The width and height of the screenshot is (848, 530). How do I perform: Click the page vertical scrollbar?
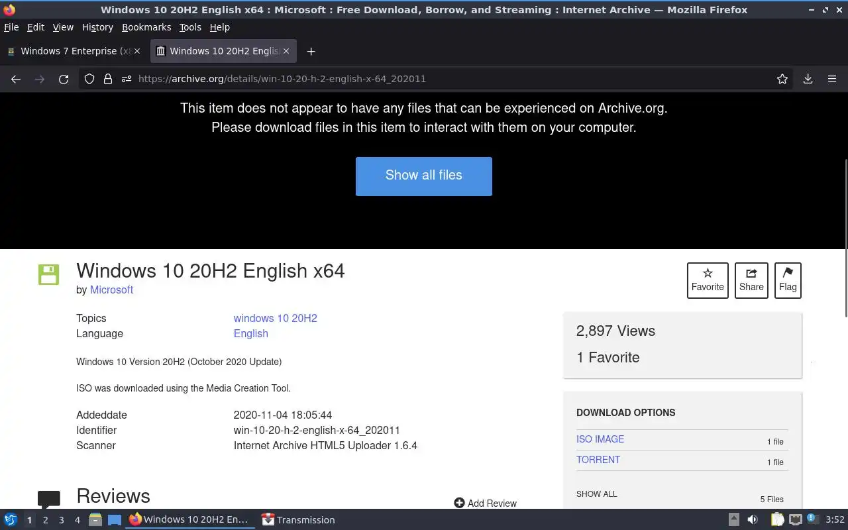pyautogui.click(x=845, y=238)
